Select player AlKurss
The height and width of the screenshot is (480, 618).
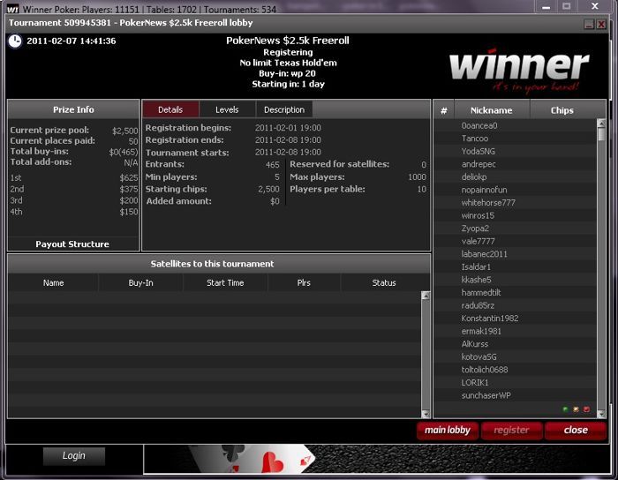(515, 344)
